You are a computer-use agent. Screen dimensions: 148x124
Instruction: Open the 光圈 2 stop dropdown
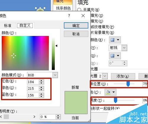coord(105,76)
